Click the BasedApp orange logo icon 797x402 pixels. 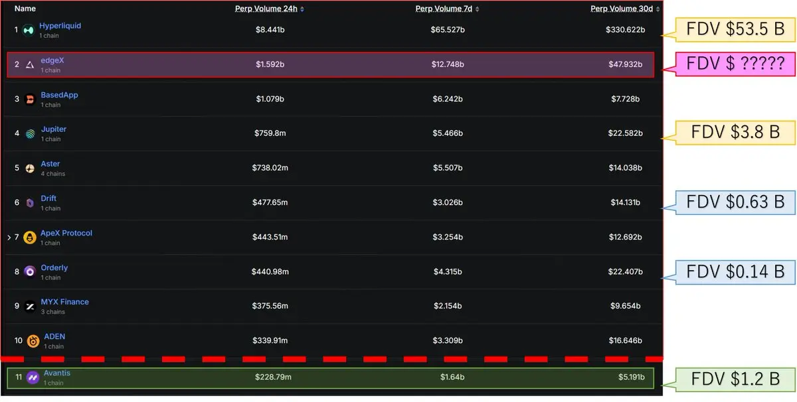click(29, 100)
